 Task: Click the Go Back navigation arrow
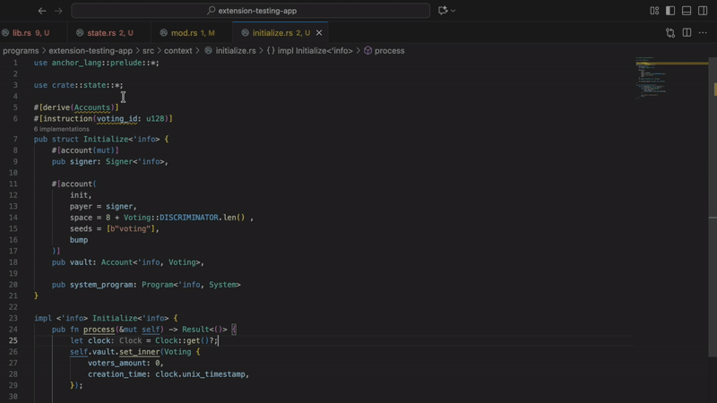click(x=42, y=11)
